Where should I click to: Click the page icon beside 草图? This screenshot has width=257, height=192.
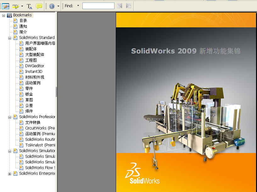[x=21, y=100]
